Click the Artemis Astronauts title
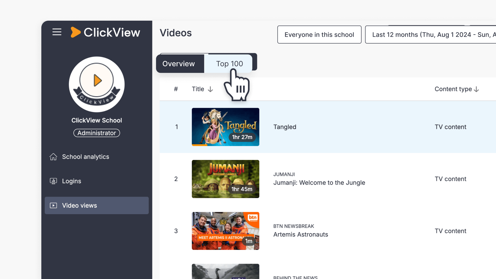Viewport: 496px width, 279px height. coord(301,235)
